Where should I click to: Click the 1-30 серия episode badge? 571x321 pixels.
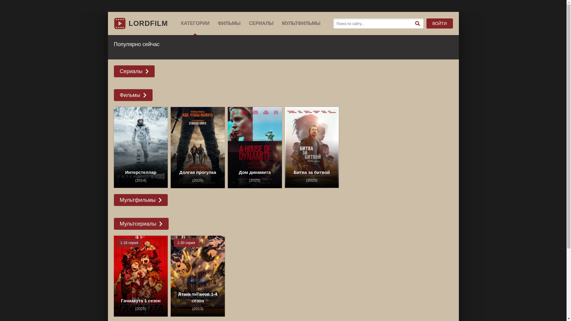[186, 243]
